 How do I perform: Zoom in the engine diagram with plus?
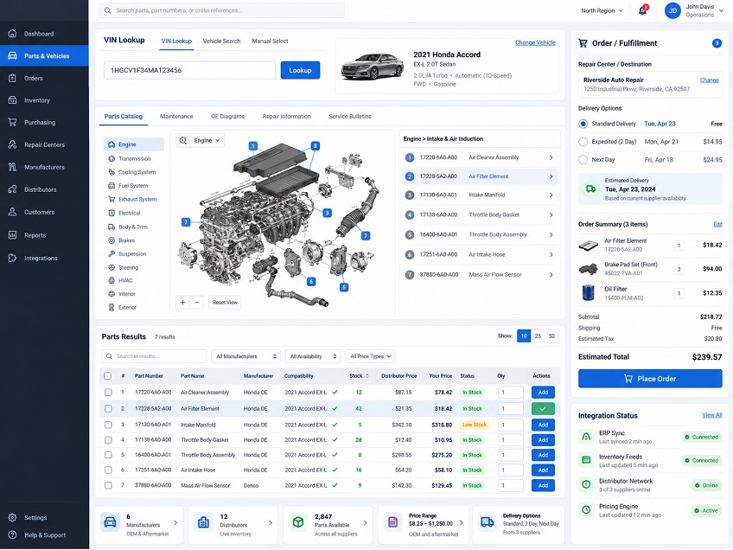[182, 302]
